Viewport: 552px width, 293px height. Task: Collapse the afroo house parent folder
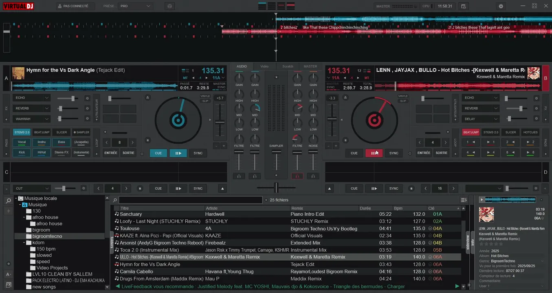pos(24,217)
